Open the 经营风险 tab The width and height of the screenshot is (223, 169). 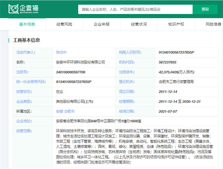(64, 24)
